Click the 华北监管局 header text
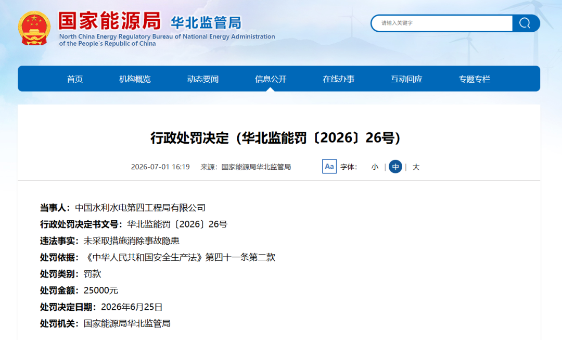This screenshot has height=340, width=562. [x=206, y=22]
